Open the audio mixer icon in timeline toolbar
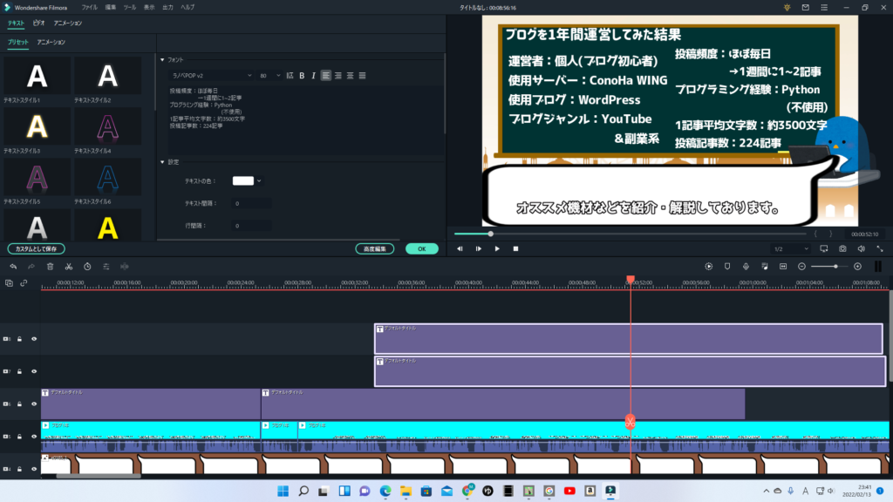893x502 pixels. click(x=765, y=267)
